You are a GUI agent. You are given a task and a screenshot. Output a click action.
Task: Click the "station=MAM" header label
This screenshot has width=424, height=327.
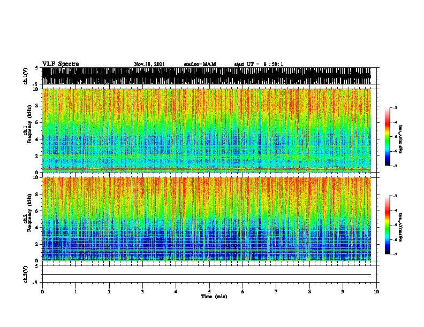click(200, 64)
